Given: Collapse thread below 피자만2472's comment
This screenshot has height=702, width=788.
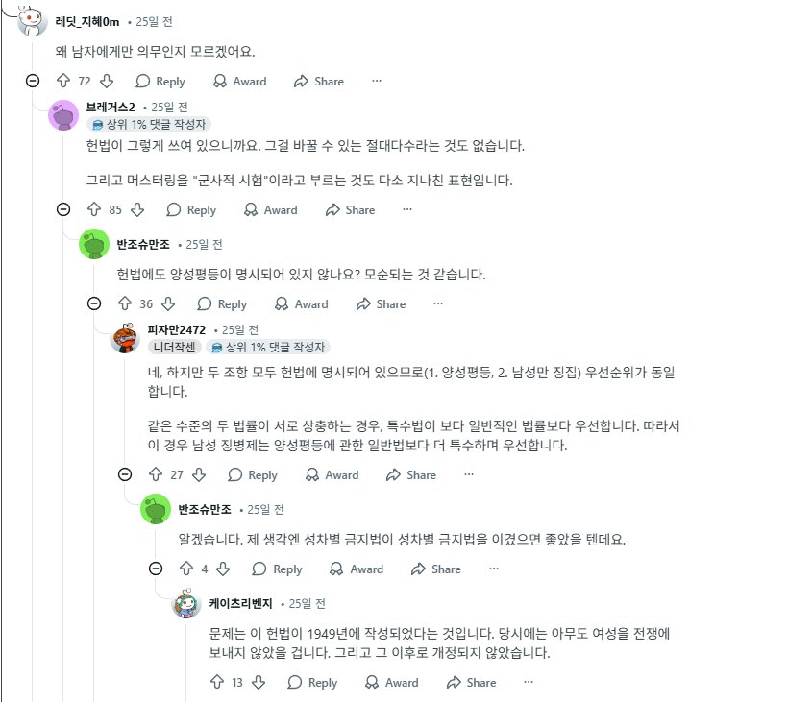Looking at the screenshot, I should (x=125, y=475).
